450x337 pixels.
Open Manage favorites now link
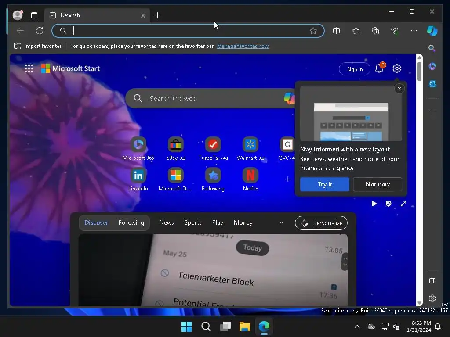coord(243,46)
